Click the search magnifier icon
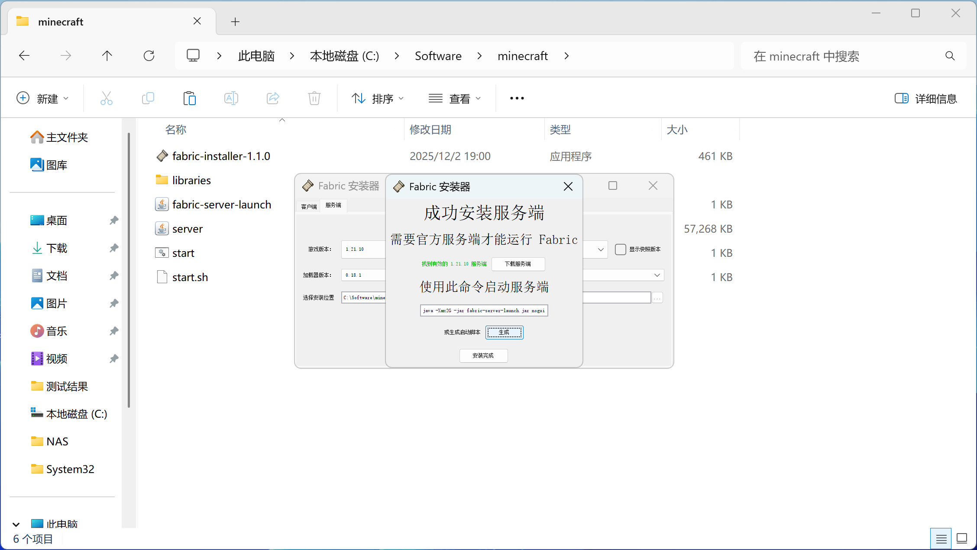Screen dimensions: 977x550 pyautogui.click(x=950, y=56)
